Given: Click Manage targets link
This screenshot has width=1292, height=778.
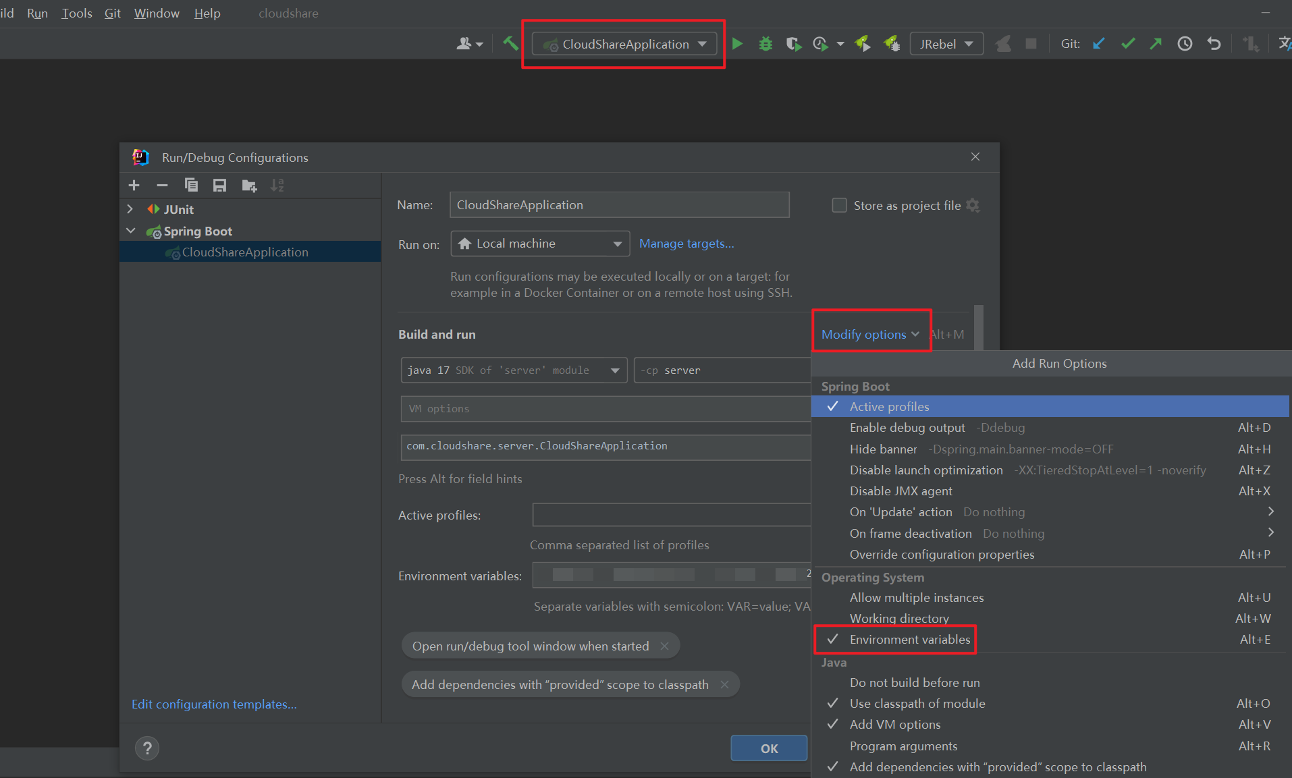Looking at the screenshot, I should pos(687,244).
